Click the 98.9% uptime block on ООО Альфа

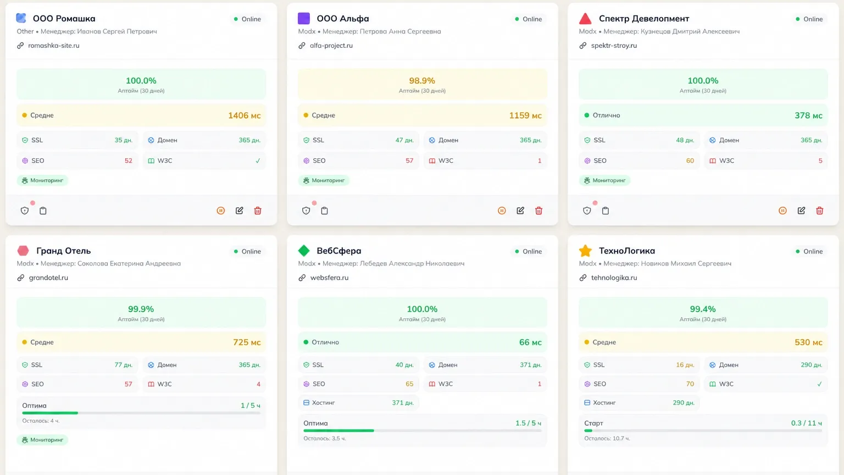[422, 85]
